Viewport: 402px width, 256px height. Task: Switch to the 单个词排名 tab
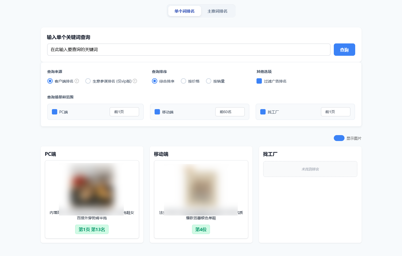(x=185, y=11)
